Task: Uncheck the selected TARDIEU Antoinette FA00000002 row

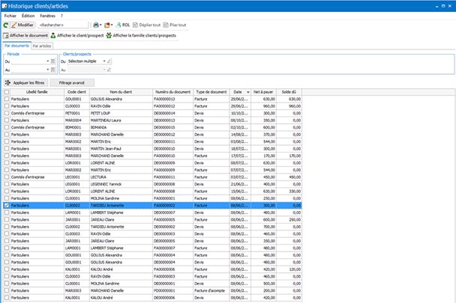Action: coord(7,206)
